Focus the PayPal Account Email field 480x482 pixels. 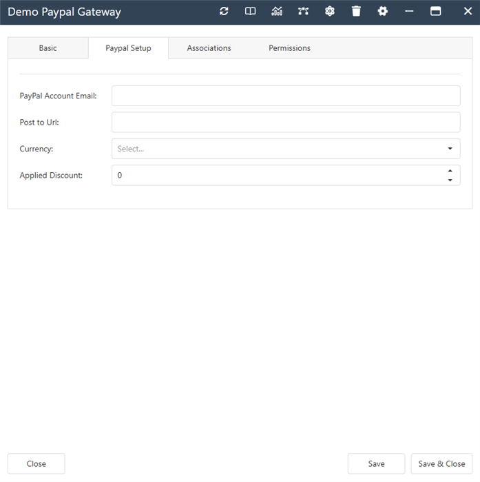click(x=286, y=96)
